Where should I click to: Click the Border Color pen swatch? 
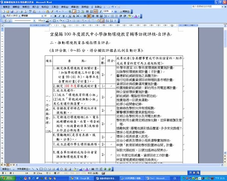[47, 21]
